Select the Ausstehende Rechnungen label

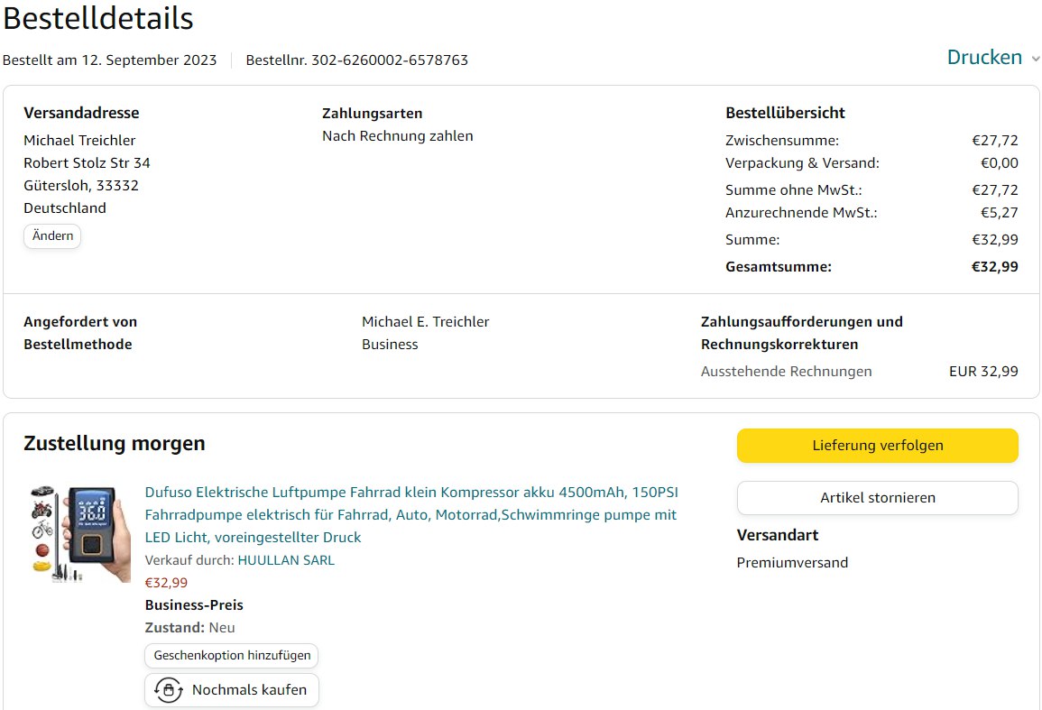point(786,372)
